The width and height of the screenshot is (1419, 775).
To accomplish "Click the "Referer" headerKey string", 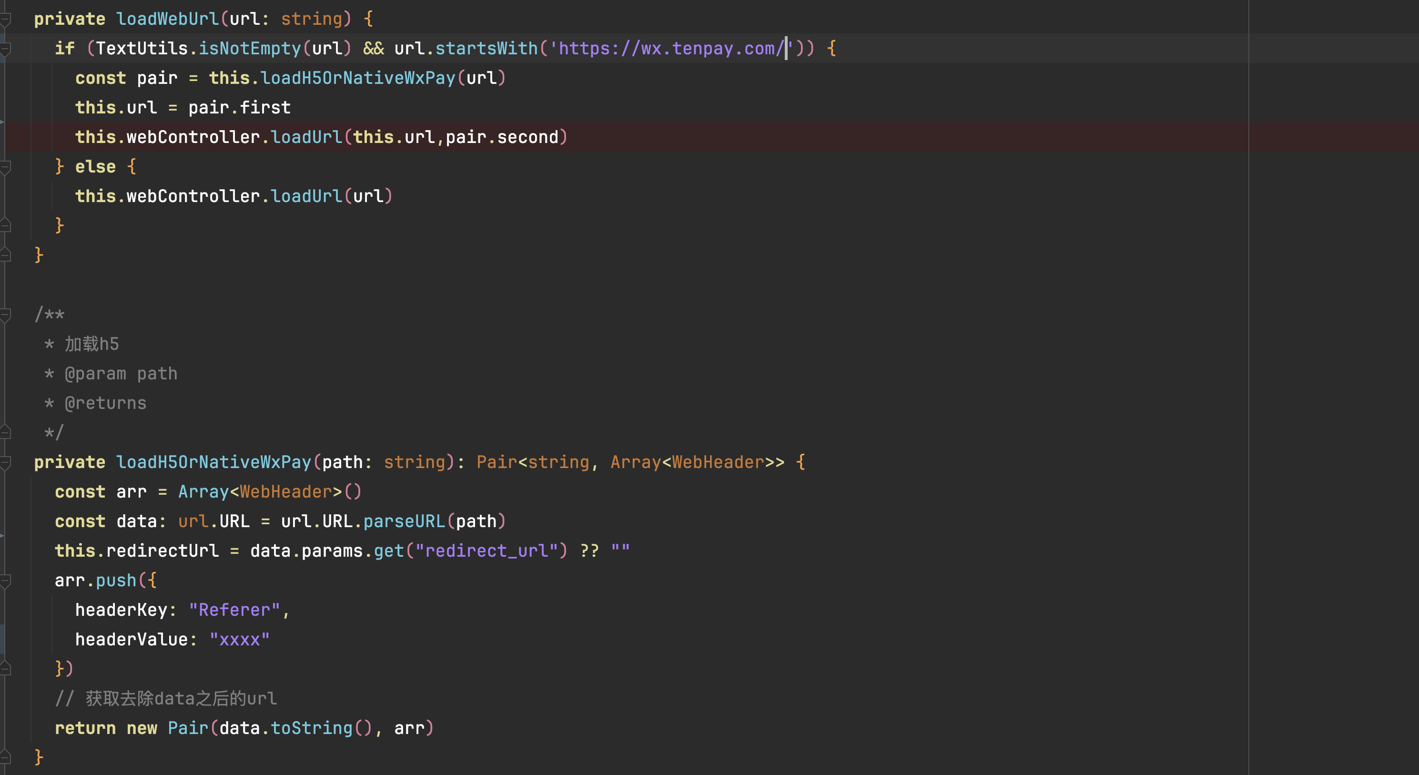I will 234,610.
